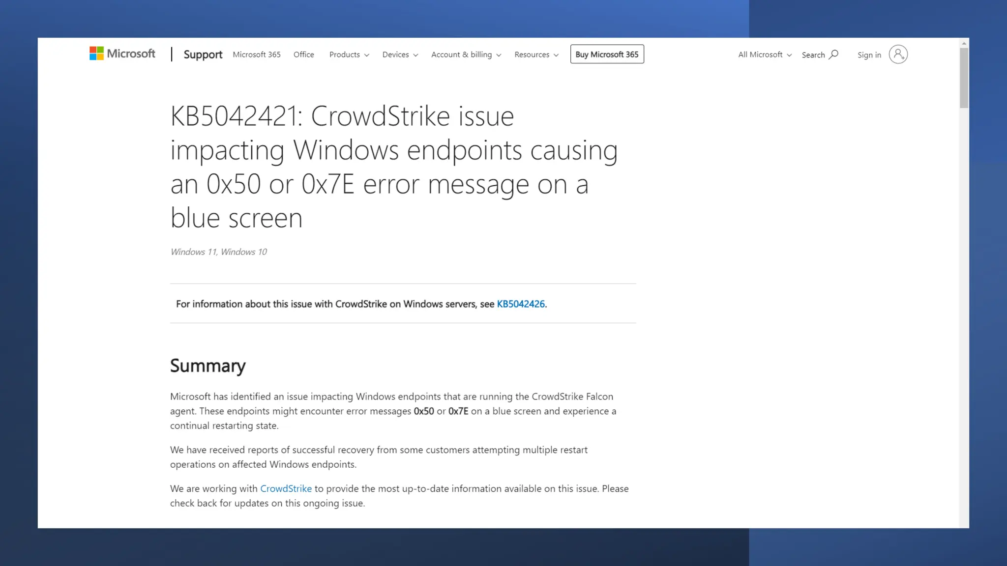
Task: Expand the Devices menu chevron
Action: tap(415, 55)
